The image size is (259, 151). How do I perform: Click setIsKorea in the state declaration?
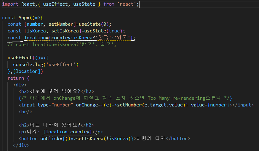pyautogui.click(x=65, y=31)
